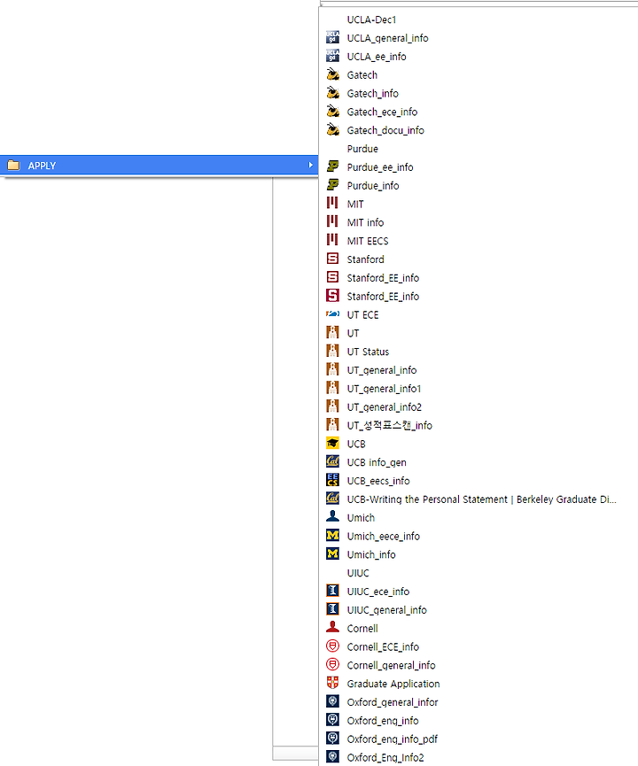
Task: Open the APPLY bookmarks folder
Action: (159, 166)
